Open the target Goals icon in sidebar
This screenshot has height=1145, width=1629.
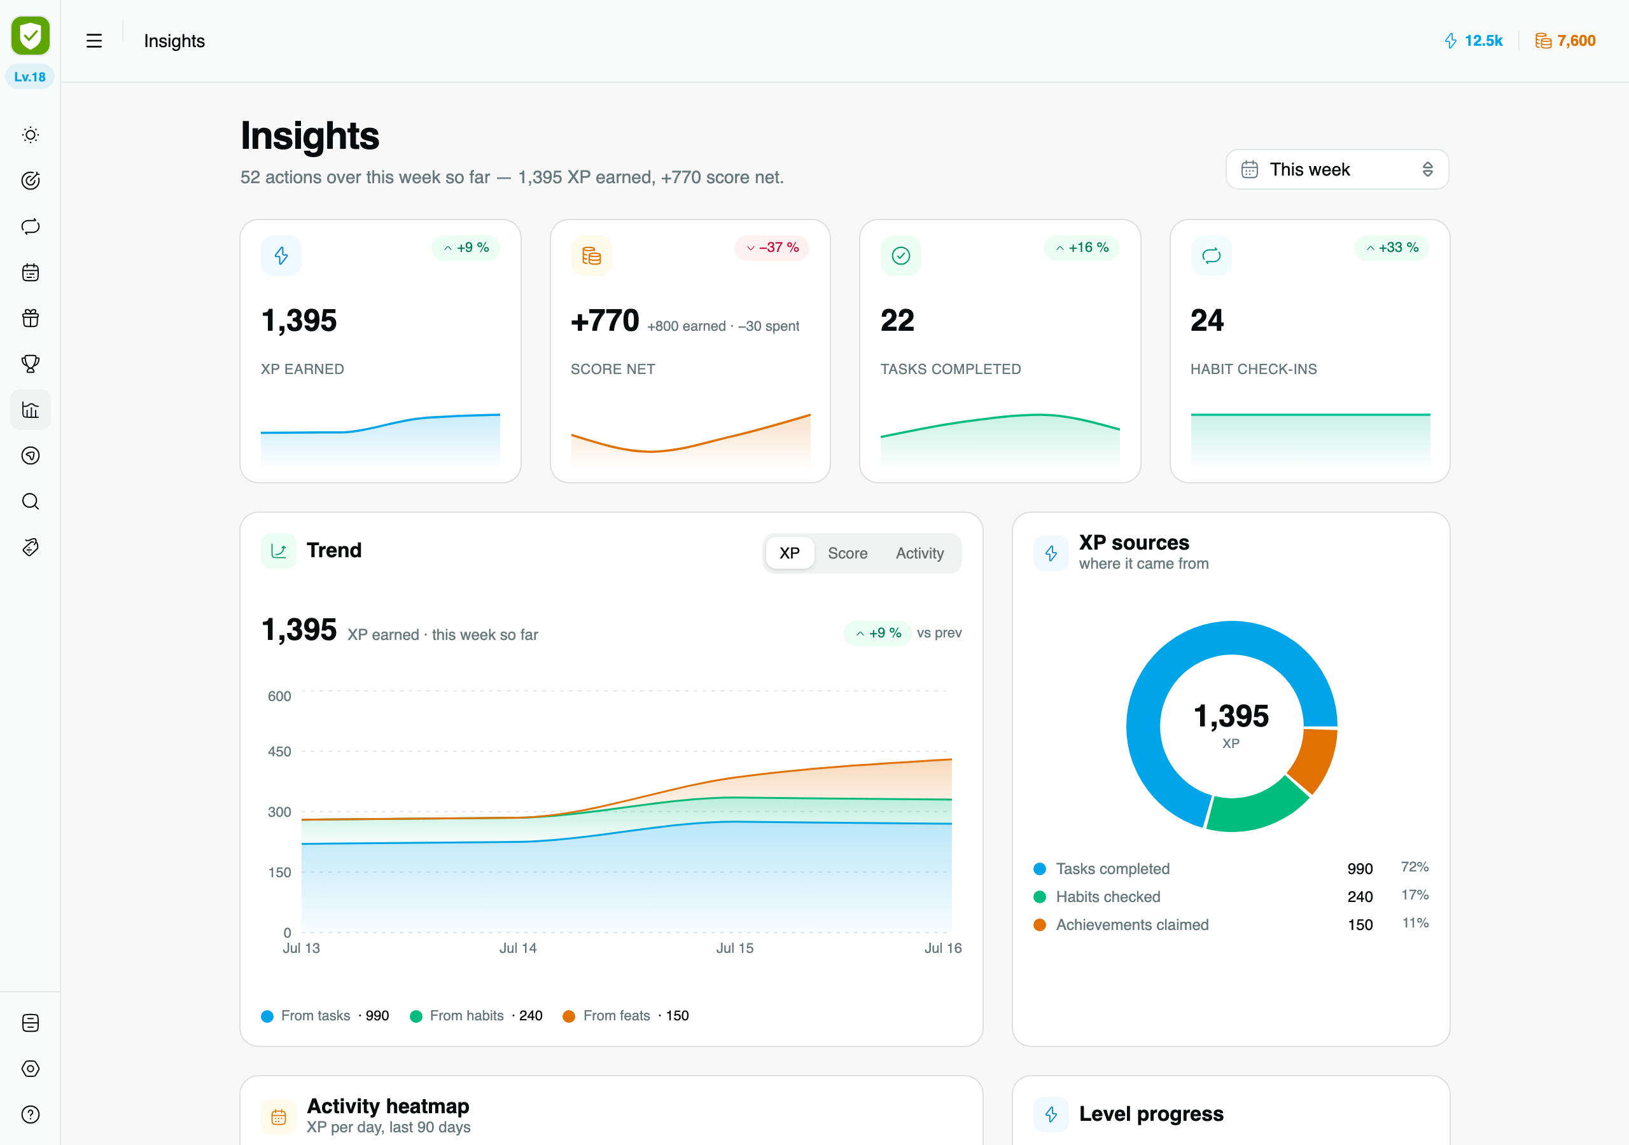31,181
